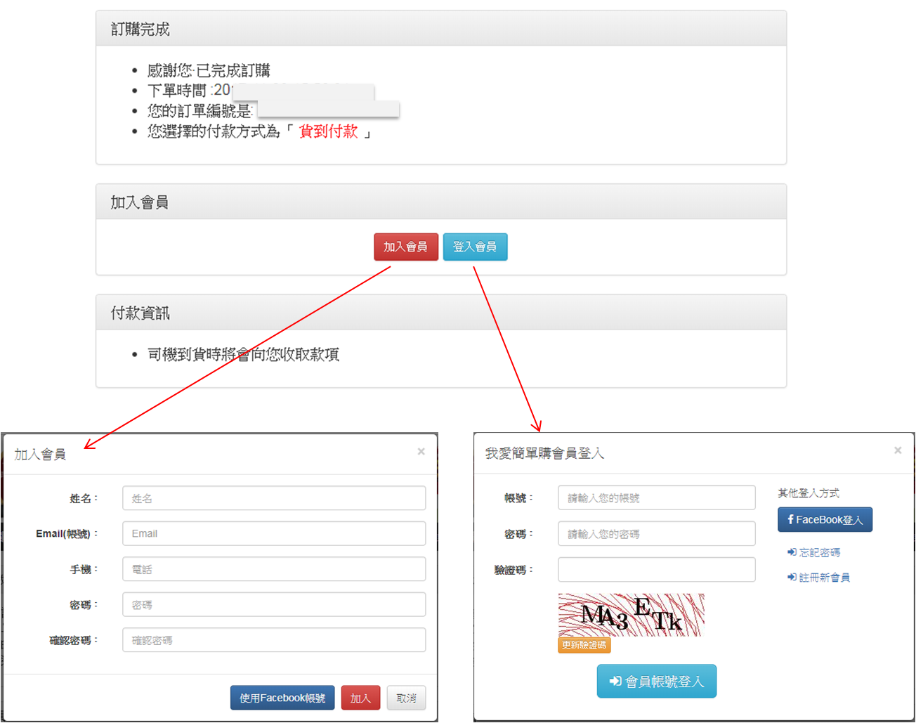Image resolution: width=916 pixels, height=723 pixels.
Task: Click the 驗證碼 input field
Action: 656,570
